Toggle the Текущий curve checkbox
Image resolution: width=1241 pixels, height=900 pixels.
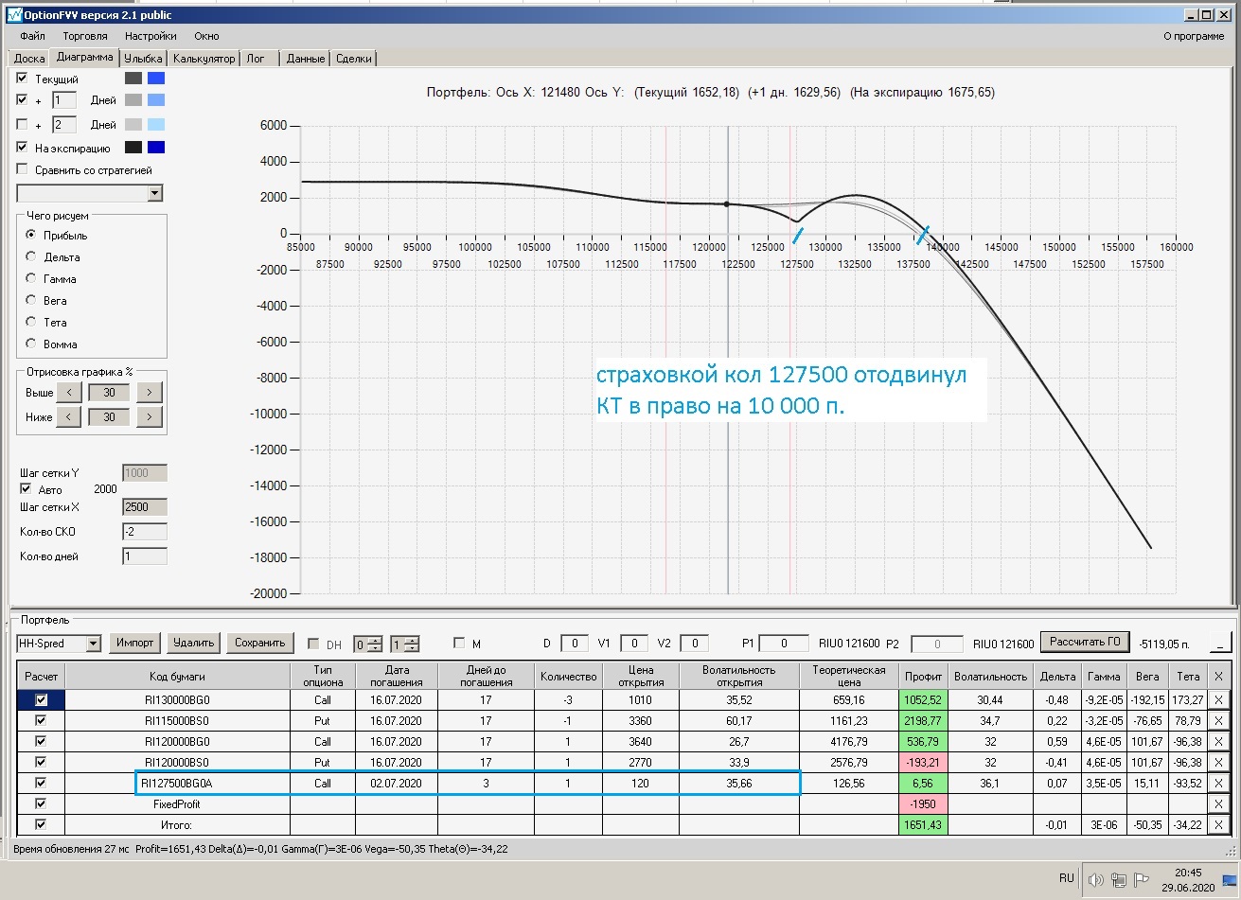tap(23, 79)
